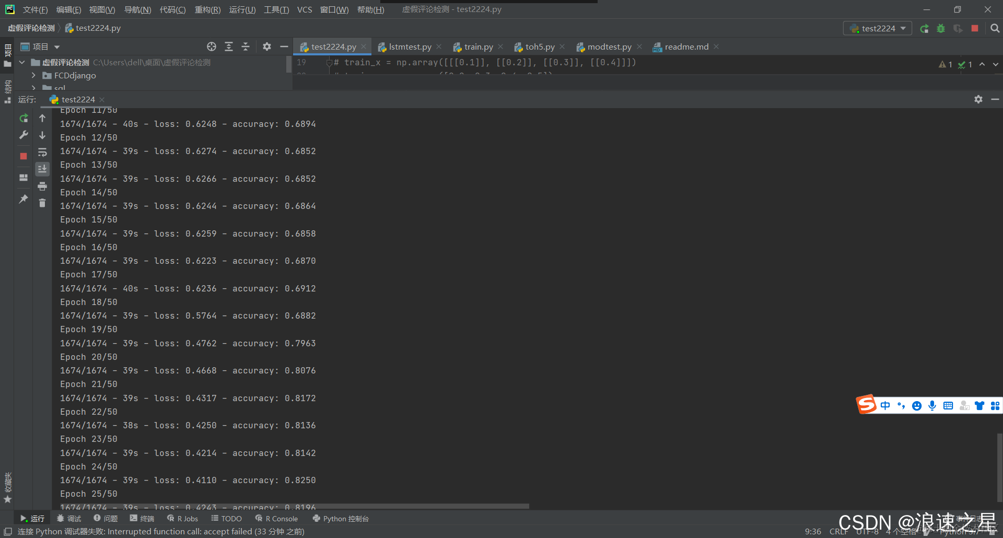
Task: Print the console output
Action: (x=42, y=186)
